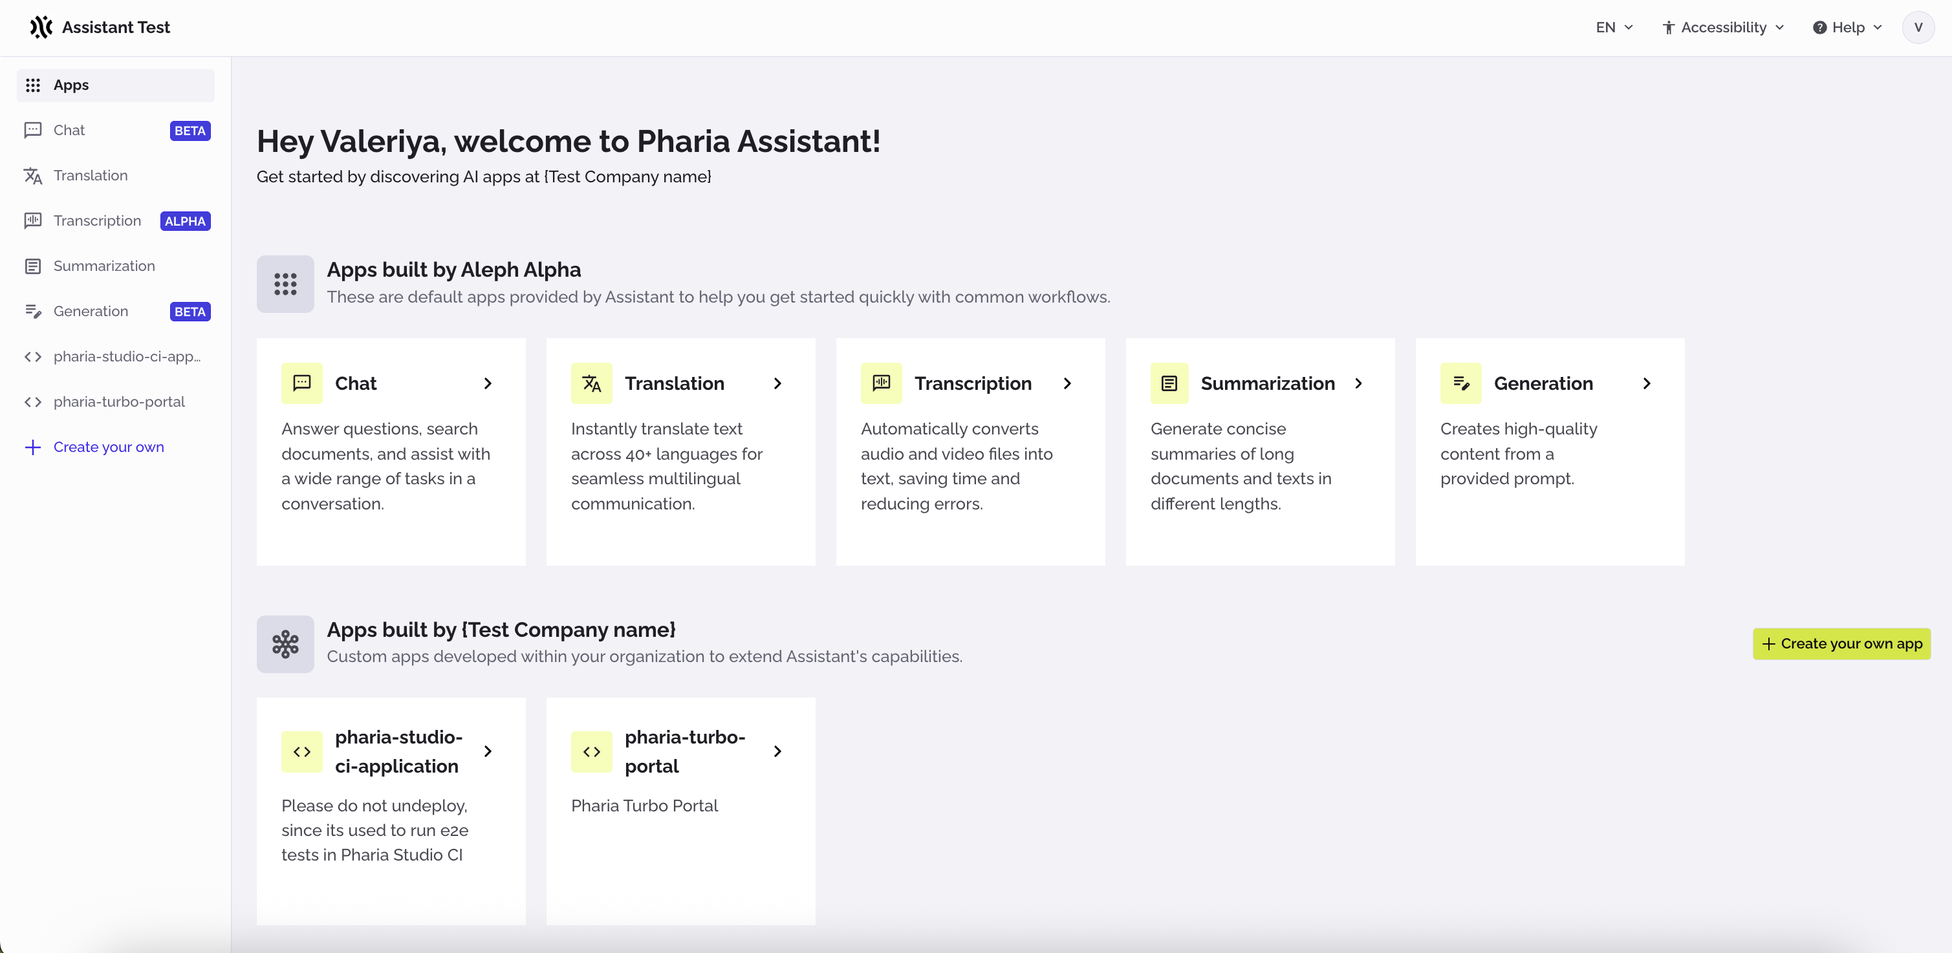Viewport: 1952px width, 953px height.
Task: Click the ALPHA badge next to Transcription
Action: [x=185, y=220]
